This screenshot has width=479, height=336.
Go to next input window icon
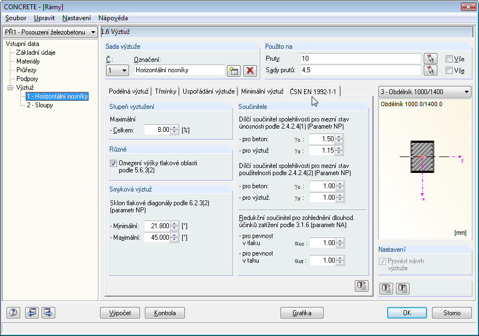click(x=48, y=312)
